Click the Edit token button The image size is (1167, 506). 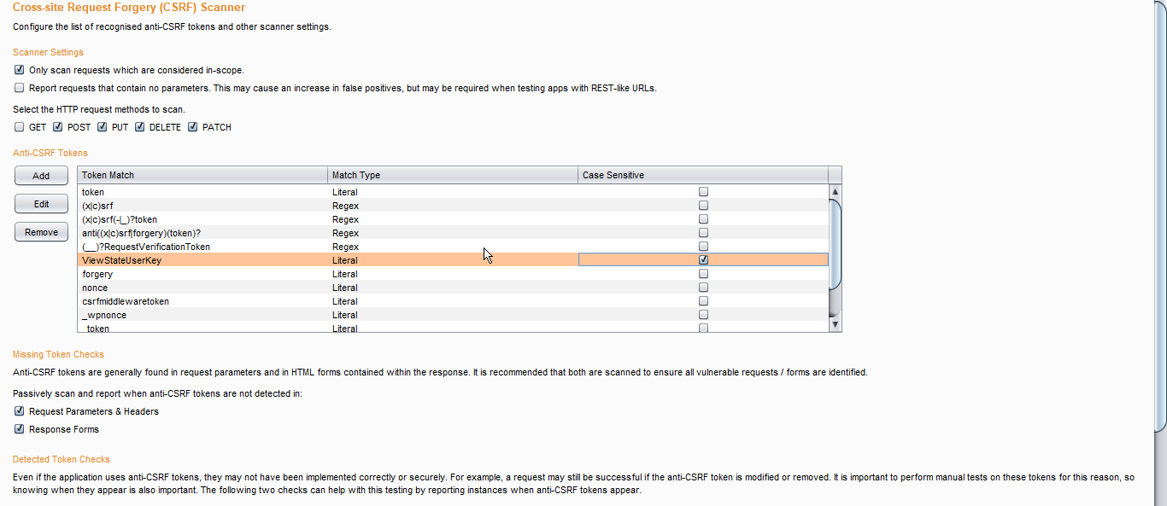point(41,204)
